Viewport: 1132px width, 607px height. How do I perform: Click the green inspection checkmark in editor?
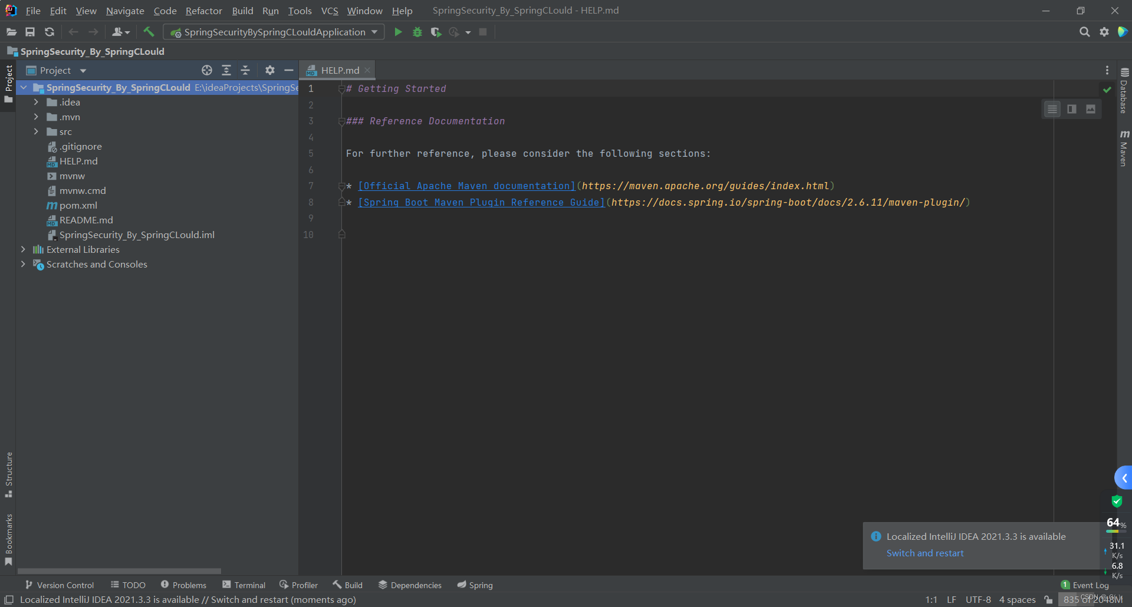[x=1107, y=89]
